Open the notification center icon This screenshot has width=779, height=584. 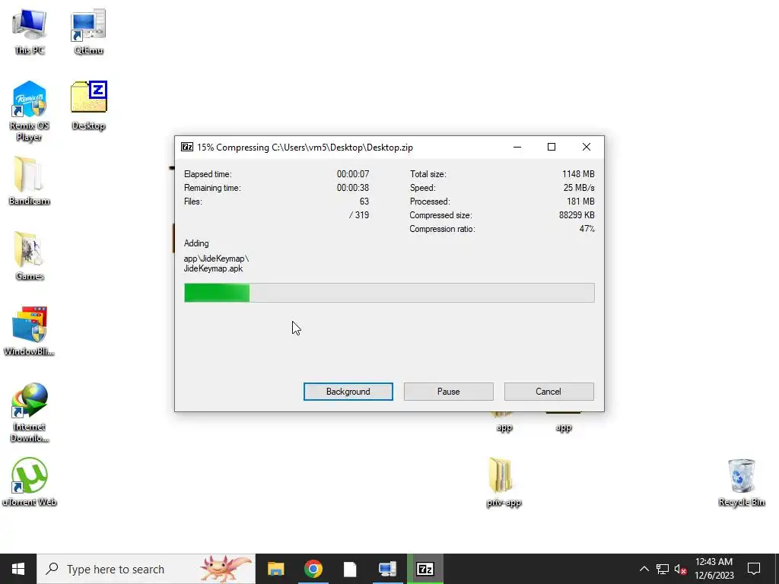pyautogui.click(x=754, y=569)
